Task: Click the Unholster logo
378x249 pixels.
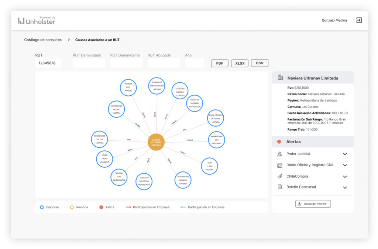Action: (x=37, y=21)
